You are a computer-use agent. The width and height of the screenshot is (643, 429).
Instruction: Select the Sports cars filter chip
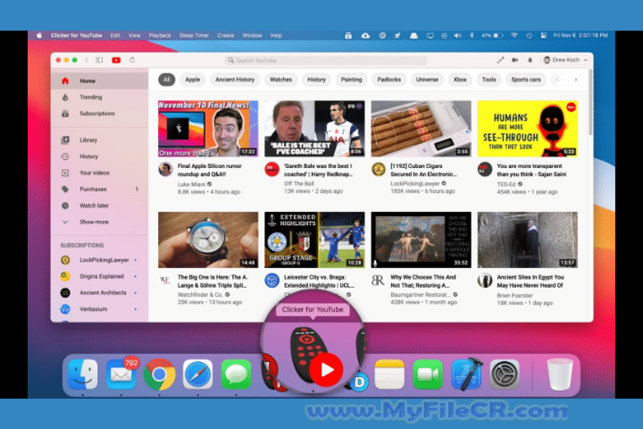pyautogui.click(x=526, y=80)
